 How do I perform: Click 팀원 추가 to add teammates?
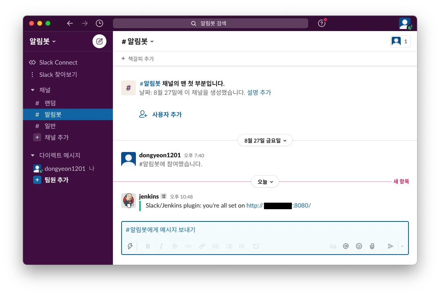pyautogui.click(x=68, y=180)
